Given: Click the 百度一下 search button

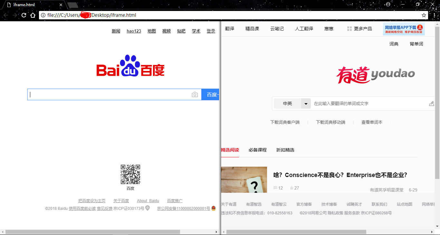Looking at the screenshot, I should [x=210, y=94].
